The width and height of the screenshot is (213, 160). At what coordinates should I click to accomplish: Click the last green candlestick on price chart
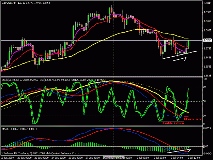pos(188,44)
